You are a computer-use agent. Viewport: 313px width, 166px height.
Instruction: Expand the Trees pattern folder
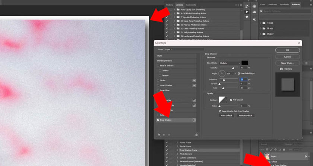(x=261, y=23)
